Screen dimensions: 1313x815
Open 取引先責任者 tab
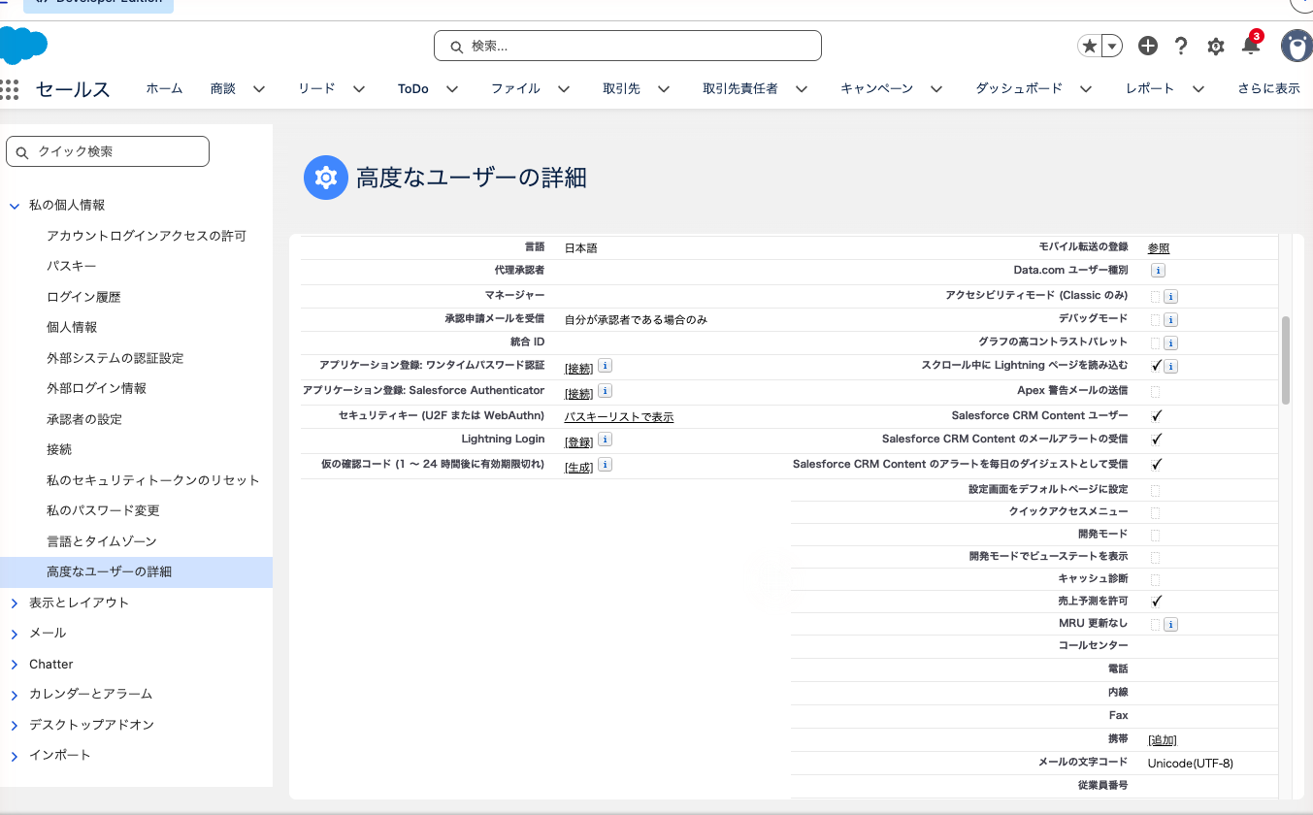(x=740, y=88)
